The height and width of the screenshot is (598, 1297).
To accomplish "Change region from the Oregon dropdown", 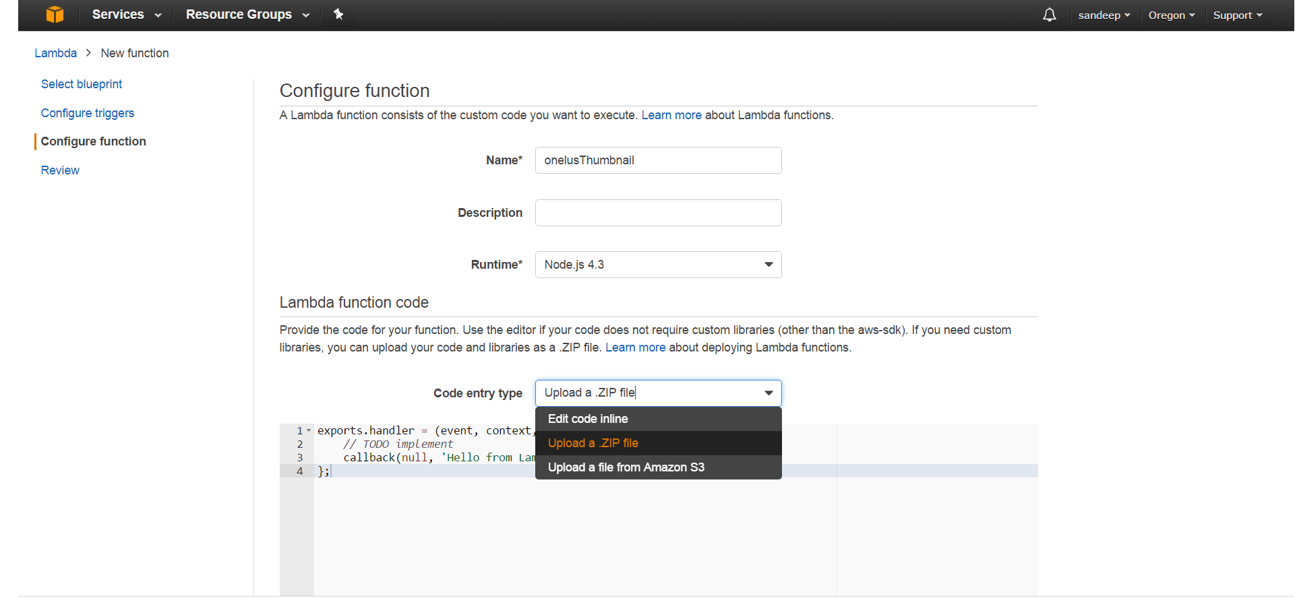I will click(1171, 15).
